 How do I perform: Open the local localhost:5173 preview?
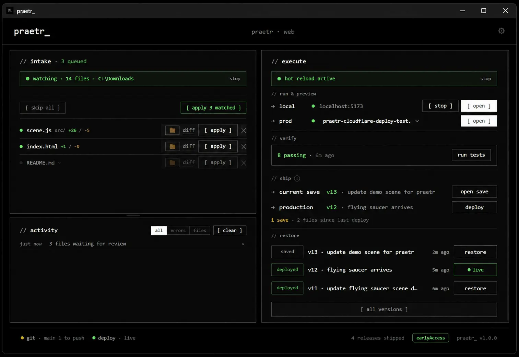tap(479, 106)
